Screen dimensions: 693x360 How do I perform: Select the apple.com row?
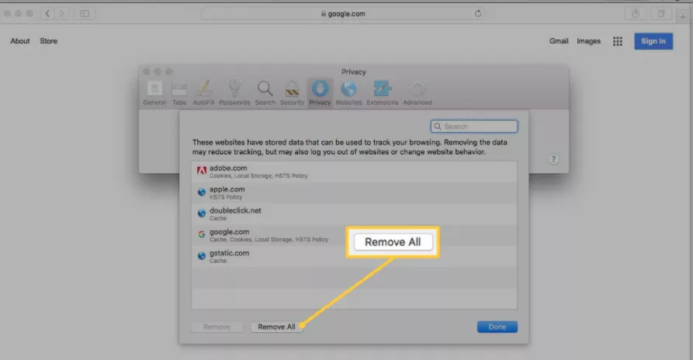click(x=354, y=192)
